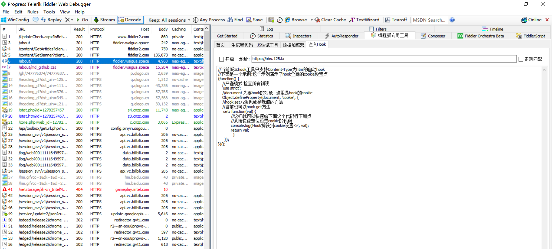Open the Tools menu

tap(49, 12)
